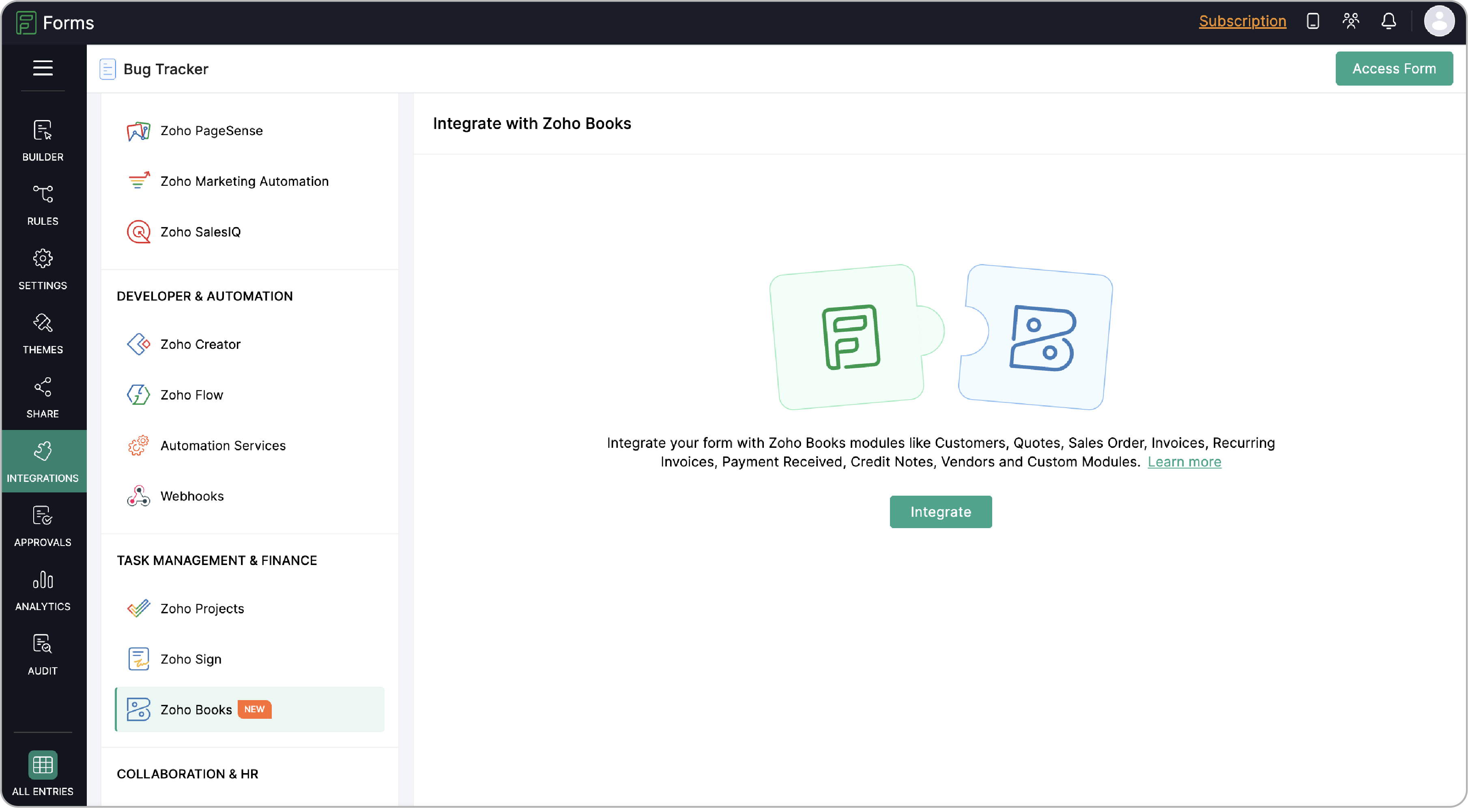Click the Integrate with Zoho Books heading
This screenshot has height=808, width=1468.
point(532,124)
